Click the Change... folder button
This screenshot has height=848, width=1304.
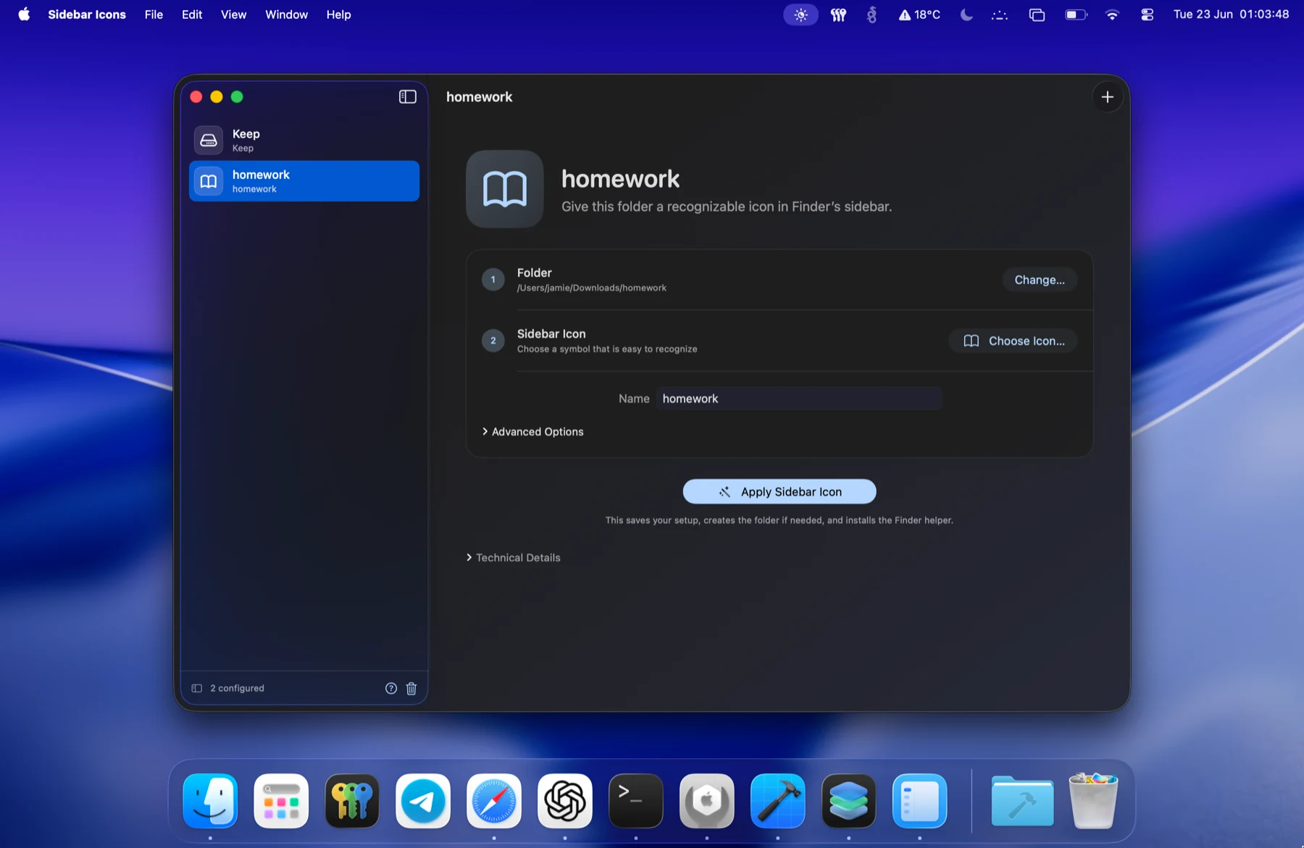coord(1039,280)
